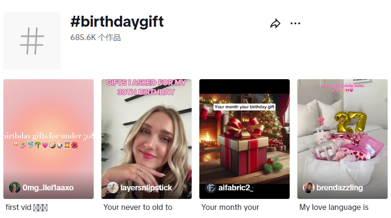The height and width of the screenshot is (218, 391).
Task: Click layersnlipstick's profile avatar
Action: 113,187
